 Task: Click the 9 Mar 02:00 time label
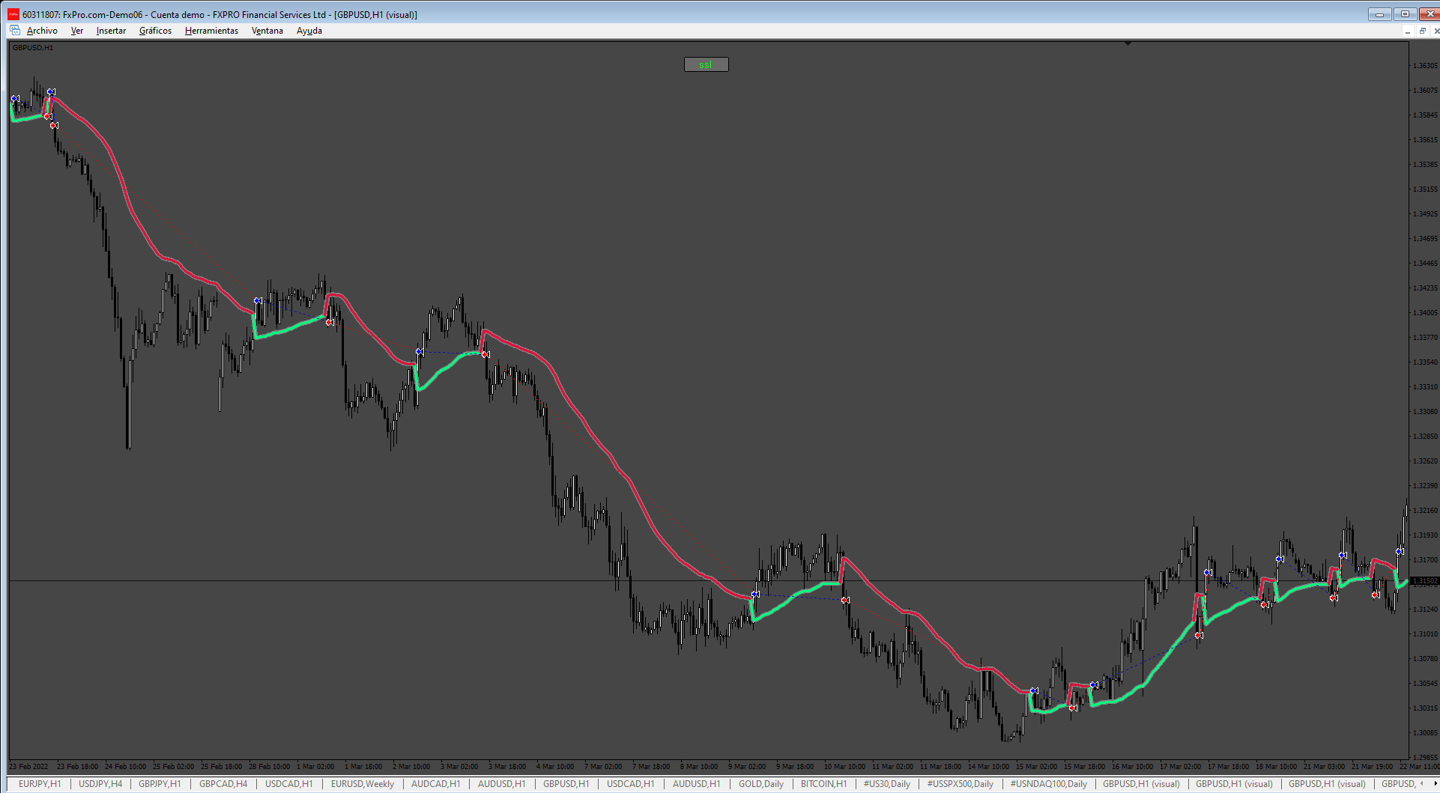[747, 767]
